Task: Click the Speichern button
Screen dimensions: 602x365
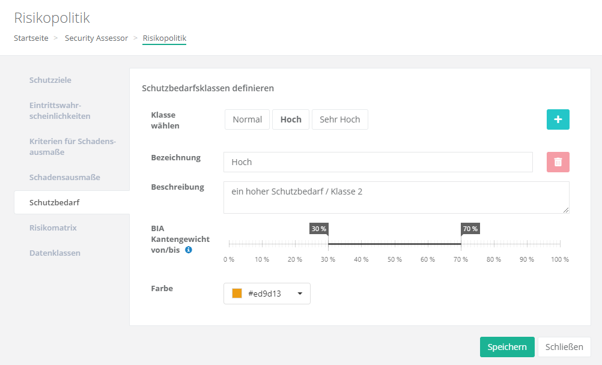Action: 506,347
